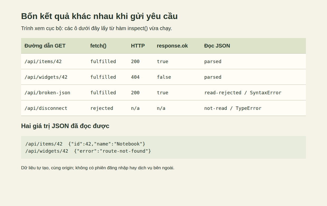Click the subtitle mentioning inspect() function
Viewport: 327px width, 206px height.
coord(97,28)
